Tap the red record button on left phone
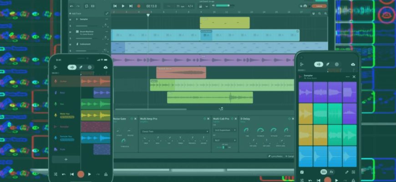This screenshot has height=182, width=396. (81, 174)
